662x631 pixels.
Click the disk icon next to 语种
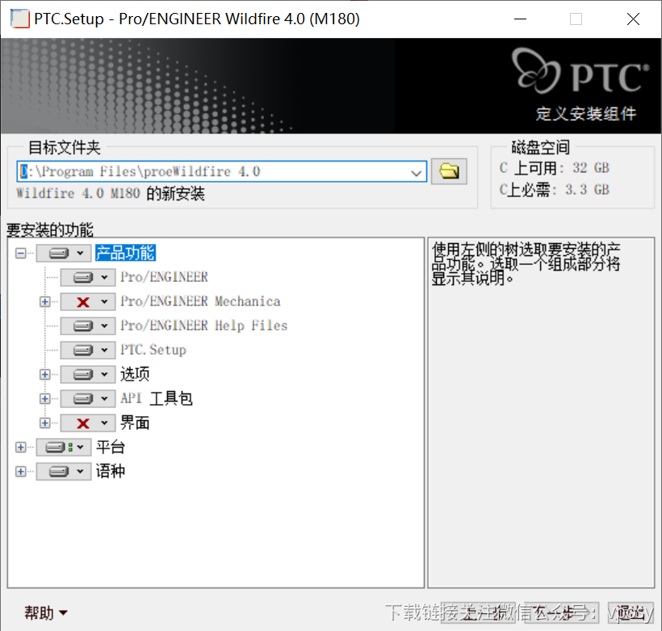[x=57, y=470]
